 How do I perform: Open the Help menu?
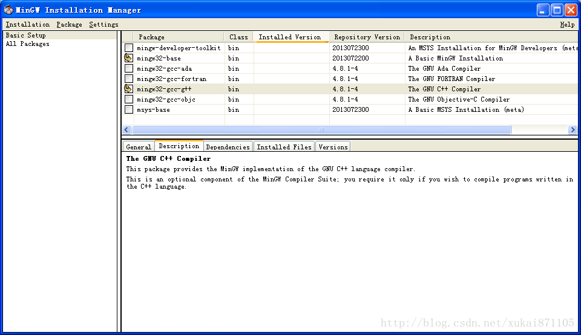tap(567, 24)
